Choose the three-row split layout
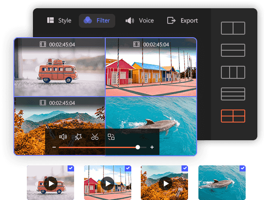The image size is (266, 200). [233, 94]
